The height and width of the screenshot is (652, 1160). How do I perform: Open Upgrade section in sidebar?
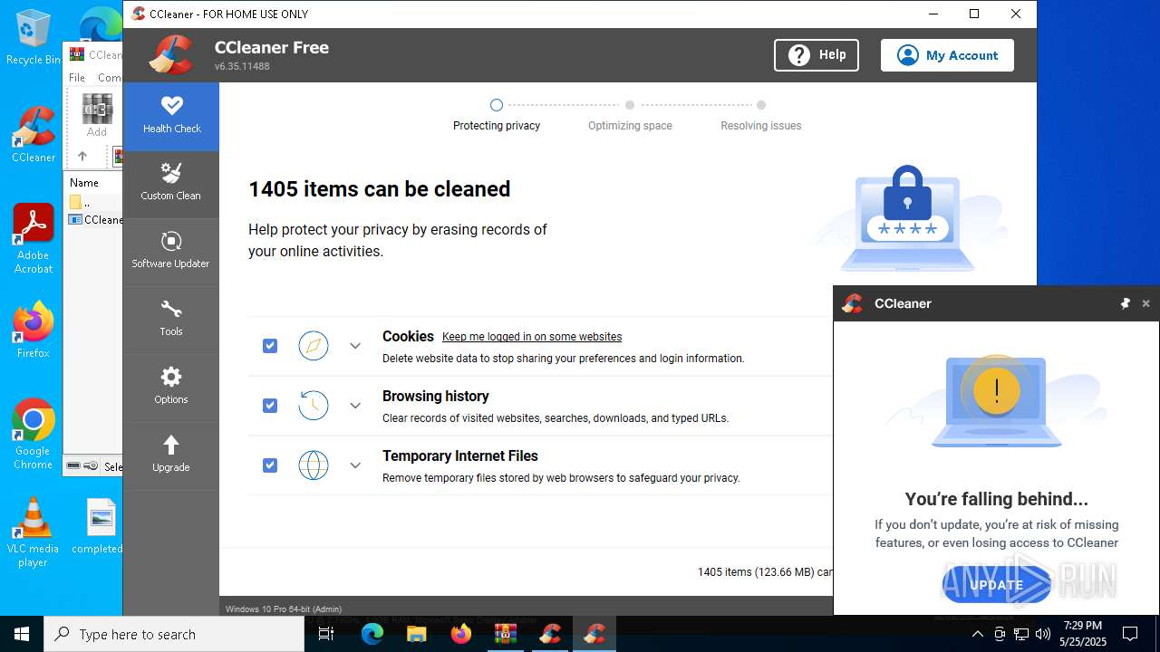[x=171, y=455]
